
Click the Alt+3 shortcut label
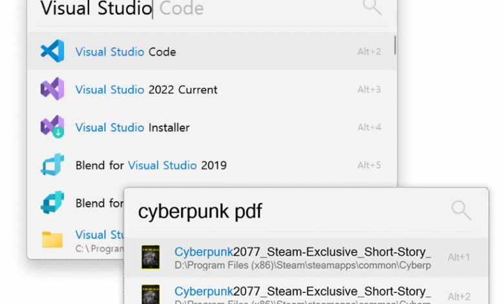pyautogui.click(x=369, y=89)
